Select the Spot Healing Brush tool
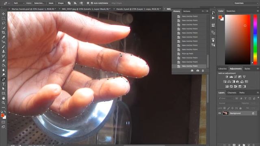 [x=3, y=42]
